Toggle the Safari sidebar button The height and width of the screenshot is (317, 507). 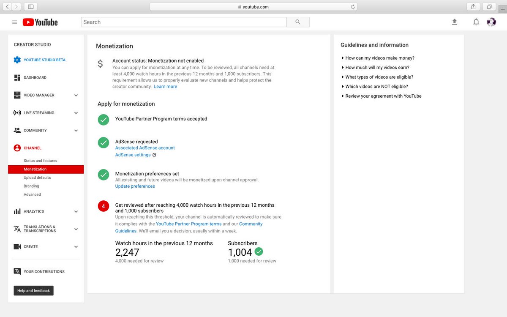coord(31,7)
